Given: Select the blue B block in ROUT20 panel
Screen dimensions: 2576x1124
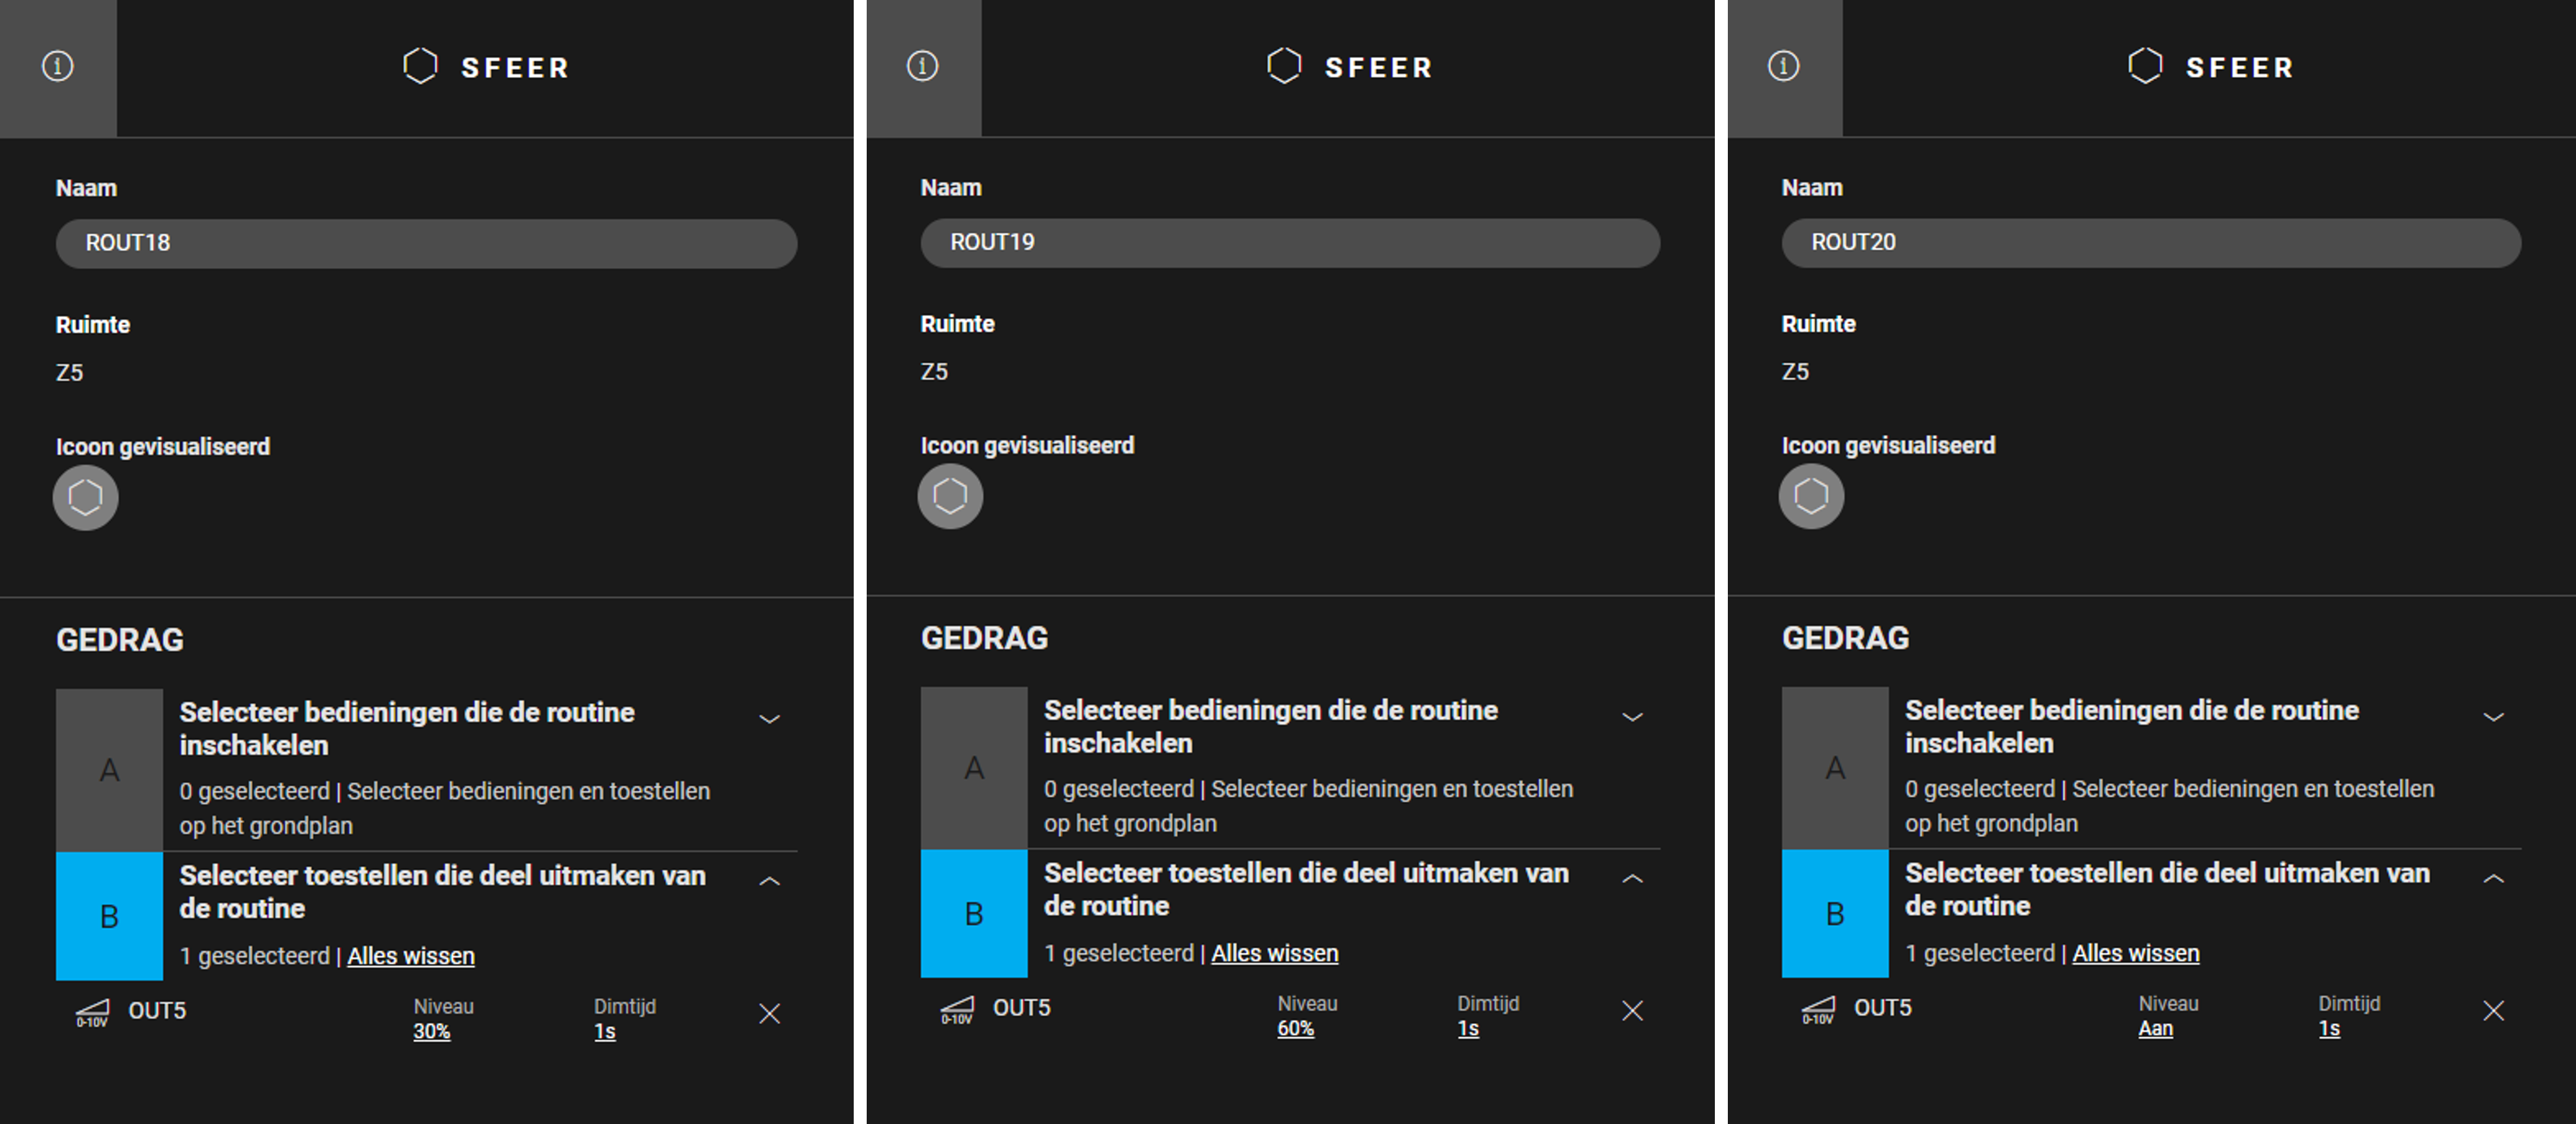Looking at the screenshot, I should click(x=1835, y=913).
